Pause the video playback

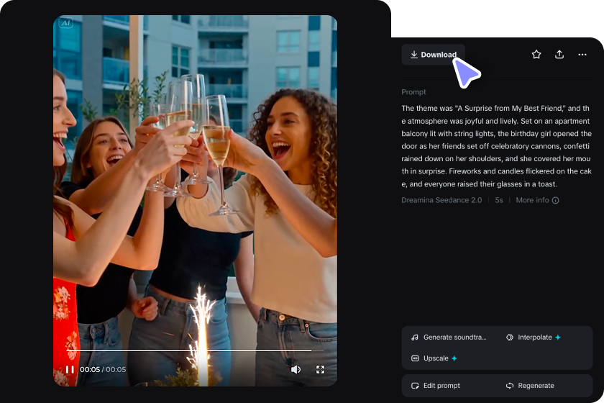click(x=70, y=369)
